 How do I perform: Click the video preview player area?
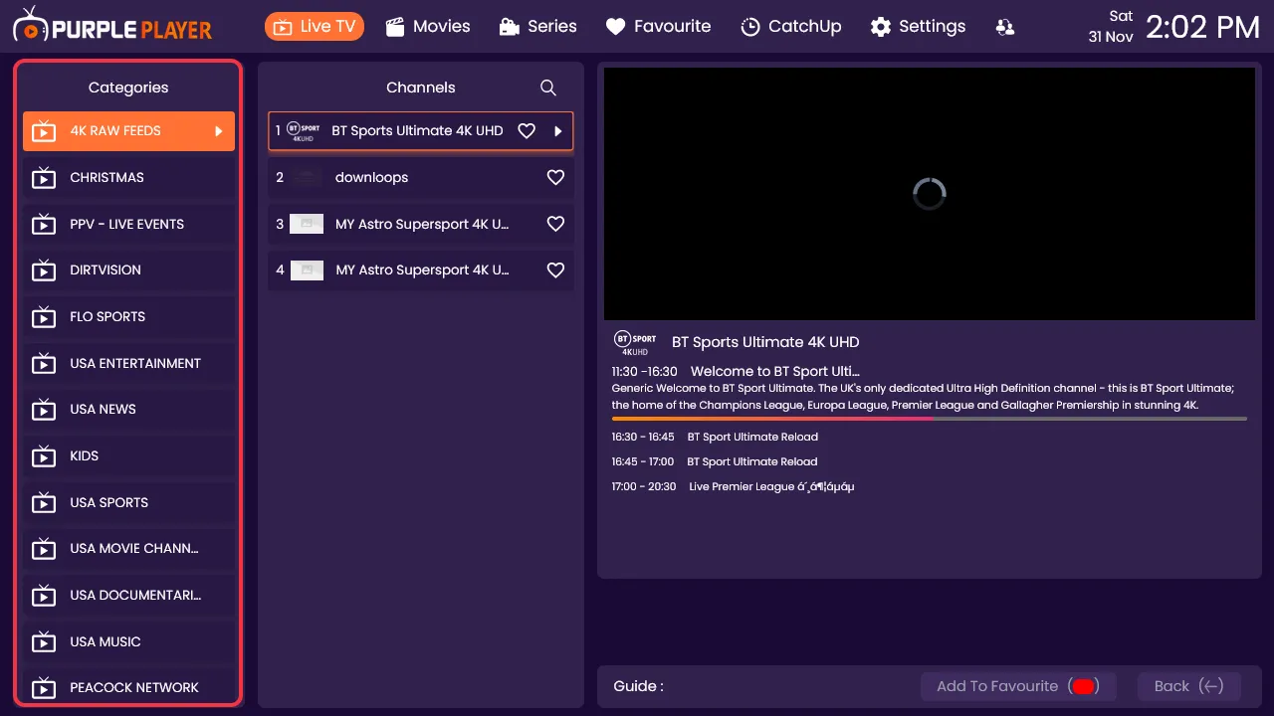pyautogui.click(x=930, y=194)
